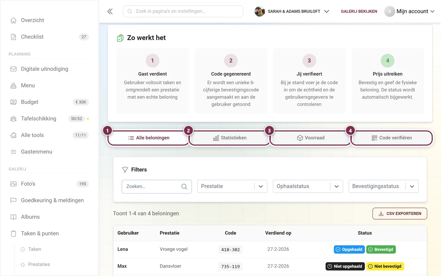Click the Opgehaald status badge for Lena
Image resolution: width=441 pixels, height=276 pixels.
click(349, 250)
